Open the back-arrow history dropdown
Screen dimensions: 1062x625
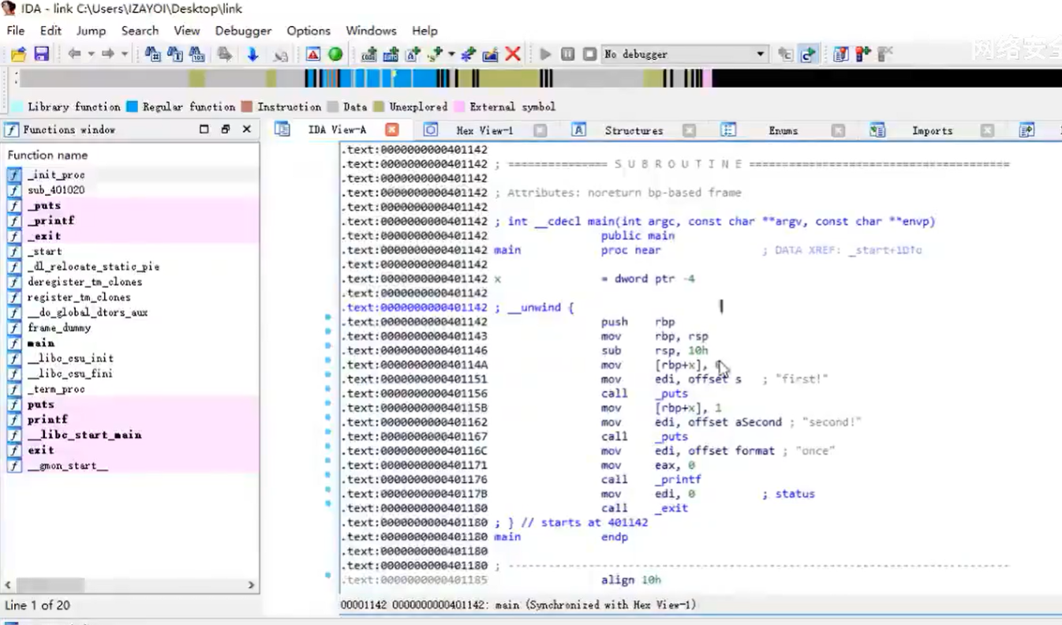point(92,54)
